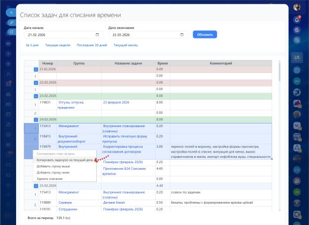Image resolution: width=309 pixels, height=225 pixels.
Task: Copy link using the chain icon
Action: (x=11, y=23)
